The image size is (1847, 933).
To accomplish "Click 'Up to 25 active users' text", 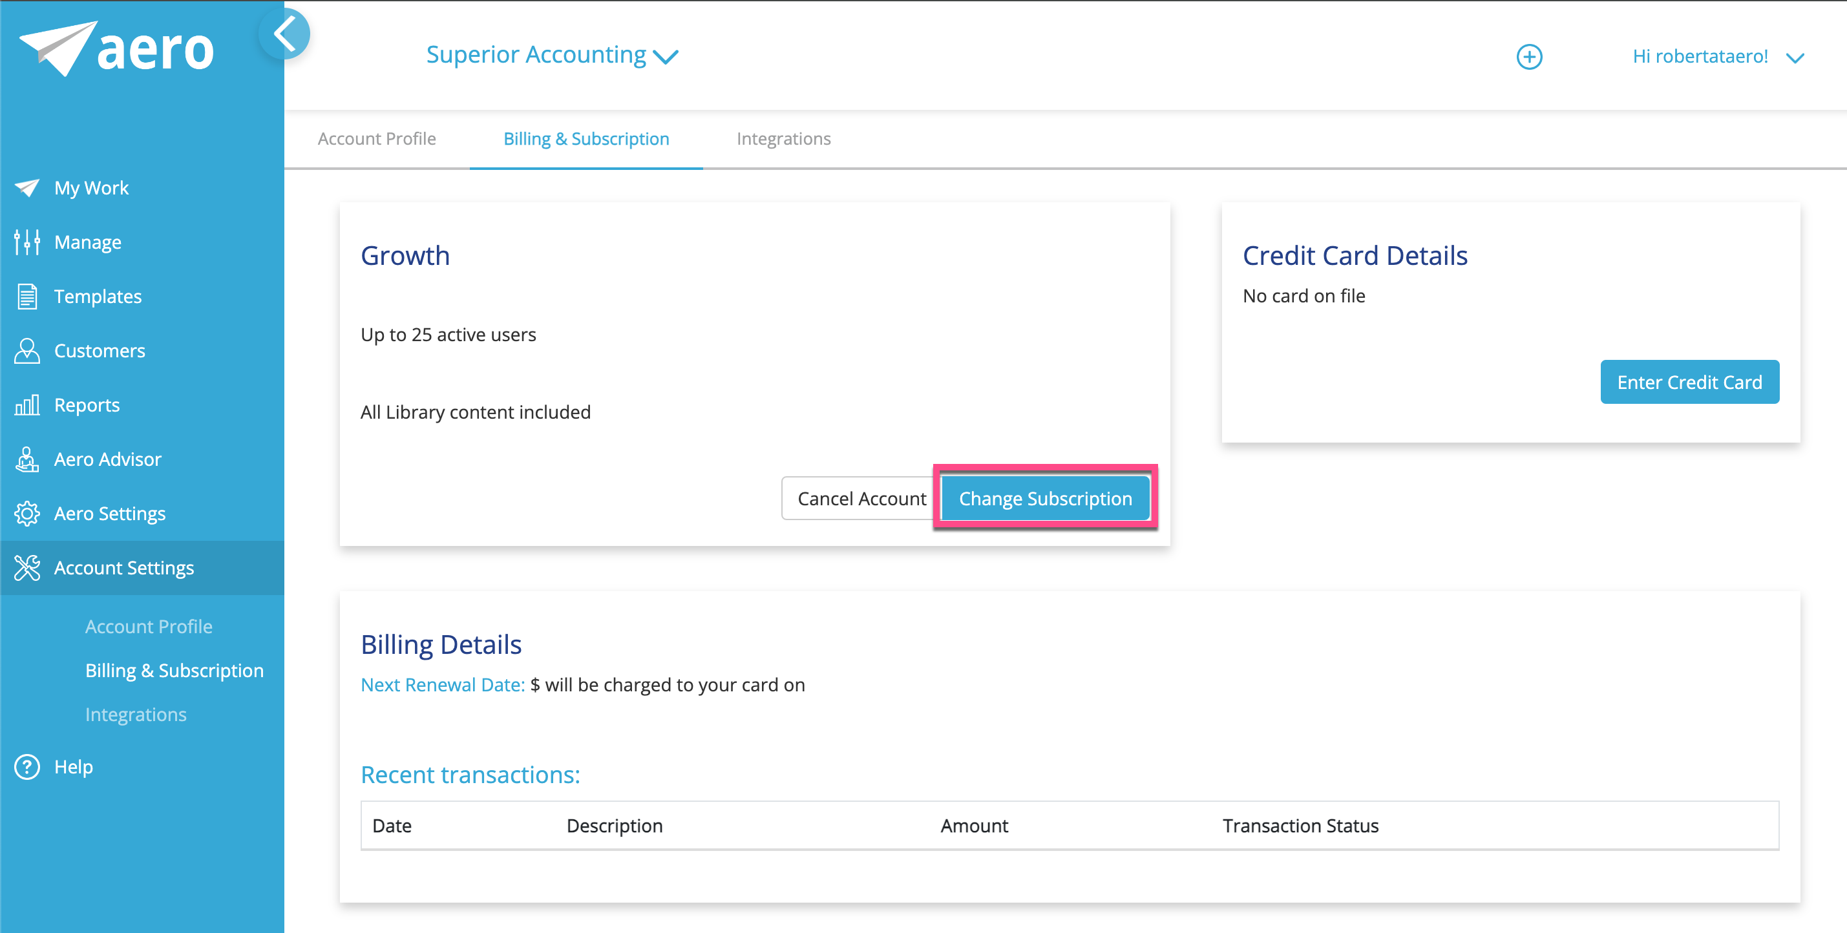I will coord(448,335).
